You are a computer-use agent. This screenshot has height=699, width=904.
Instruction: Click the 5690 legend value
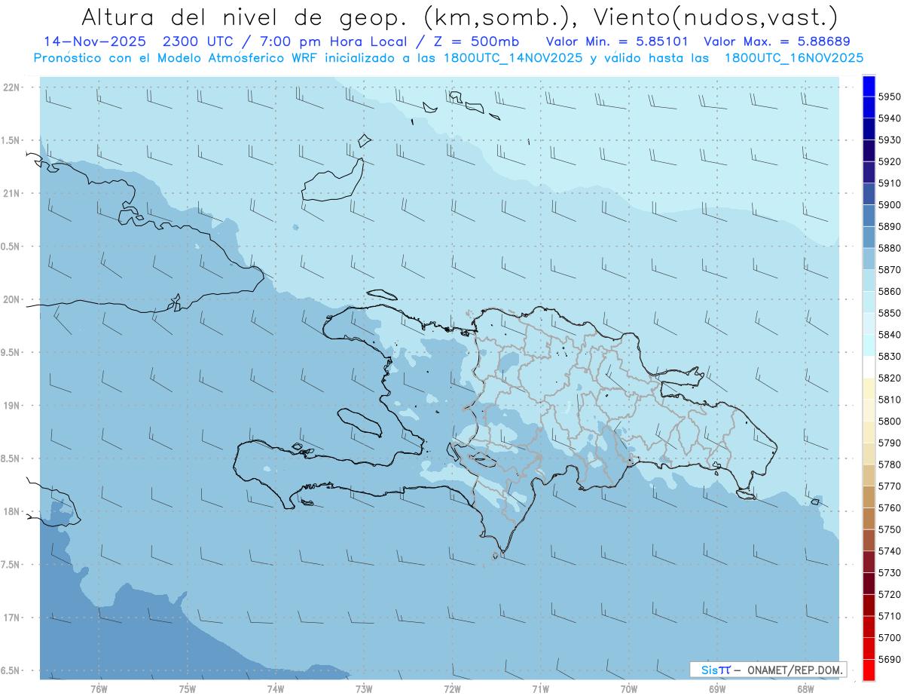tap(890, 659)
